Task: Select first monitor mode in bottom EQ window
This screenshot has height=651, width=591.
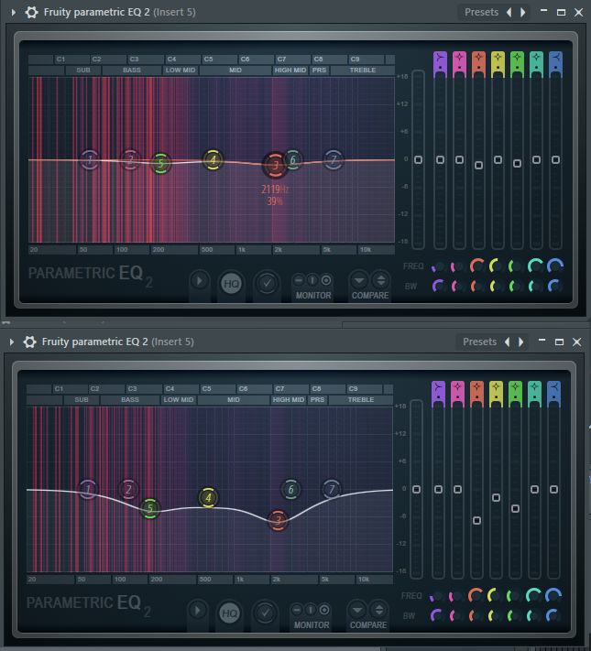Action: (297, 611)
